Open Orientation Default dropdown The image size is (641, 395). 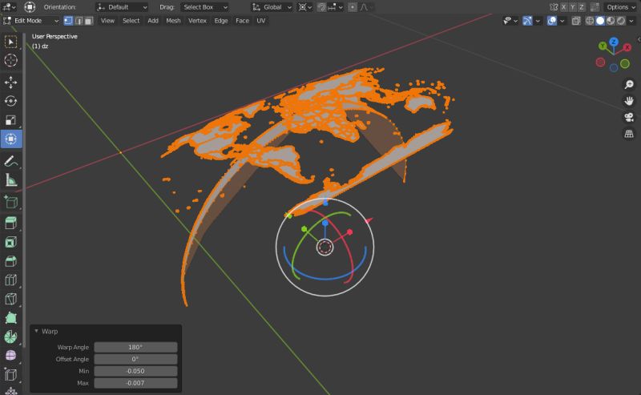pos(122,7)
